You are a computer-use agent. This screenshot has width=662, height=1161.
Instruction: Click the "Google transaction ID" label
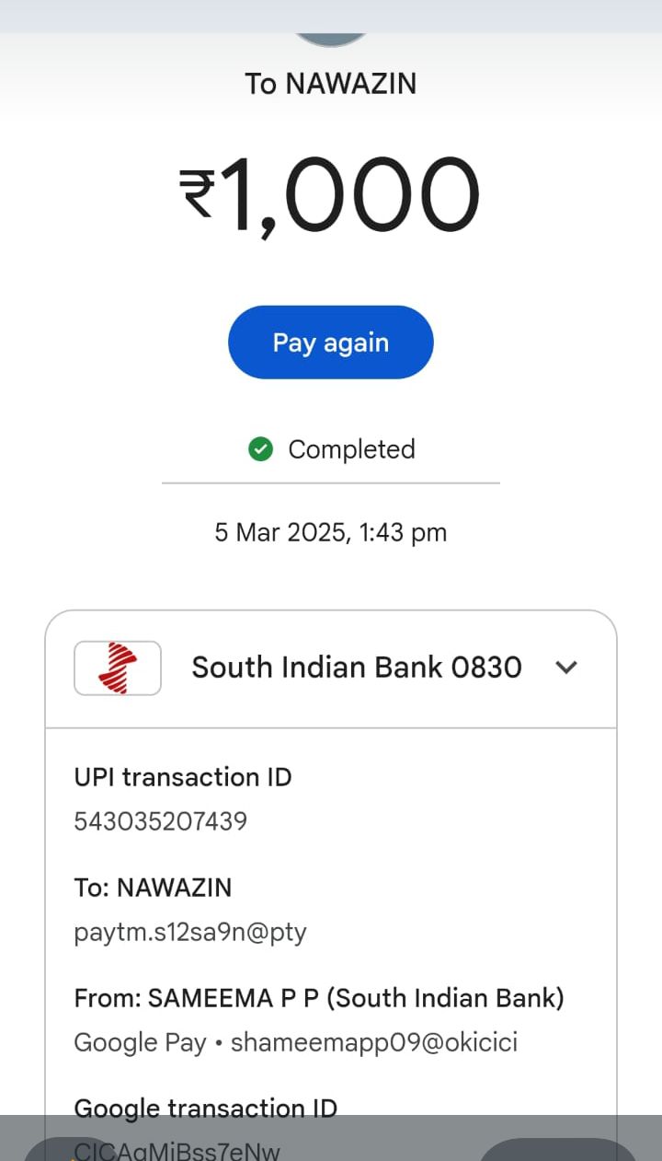pos(205,1108)
